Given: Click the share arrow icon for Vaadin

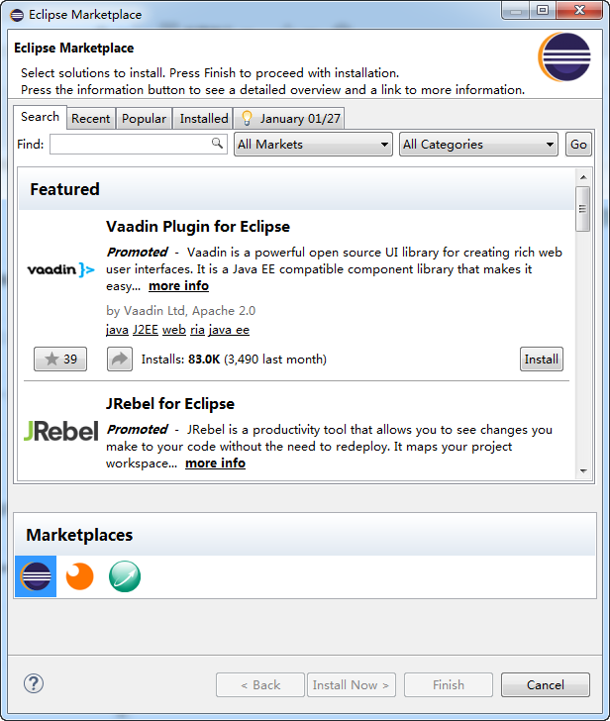Looking at the screenshot, I should 119,360.
